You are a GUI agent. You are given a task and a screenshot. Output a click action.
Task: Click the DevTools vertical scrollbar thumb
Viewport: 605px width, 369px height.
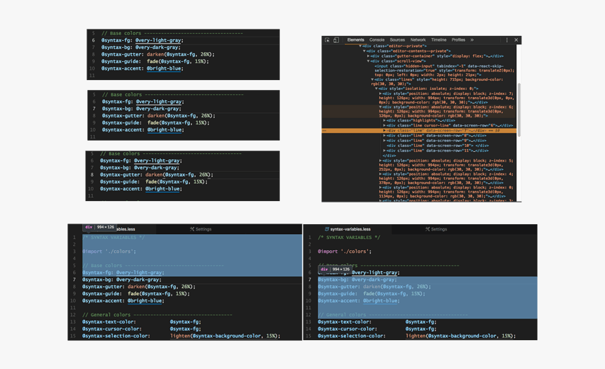[x=519, y=110]
